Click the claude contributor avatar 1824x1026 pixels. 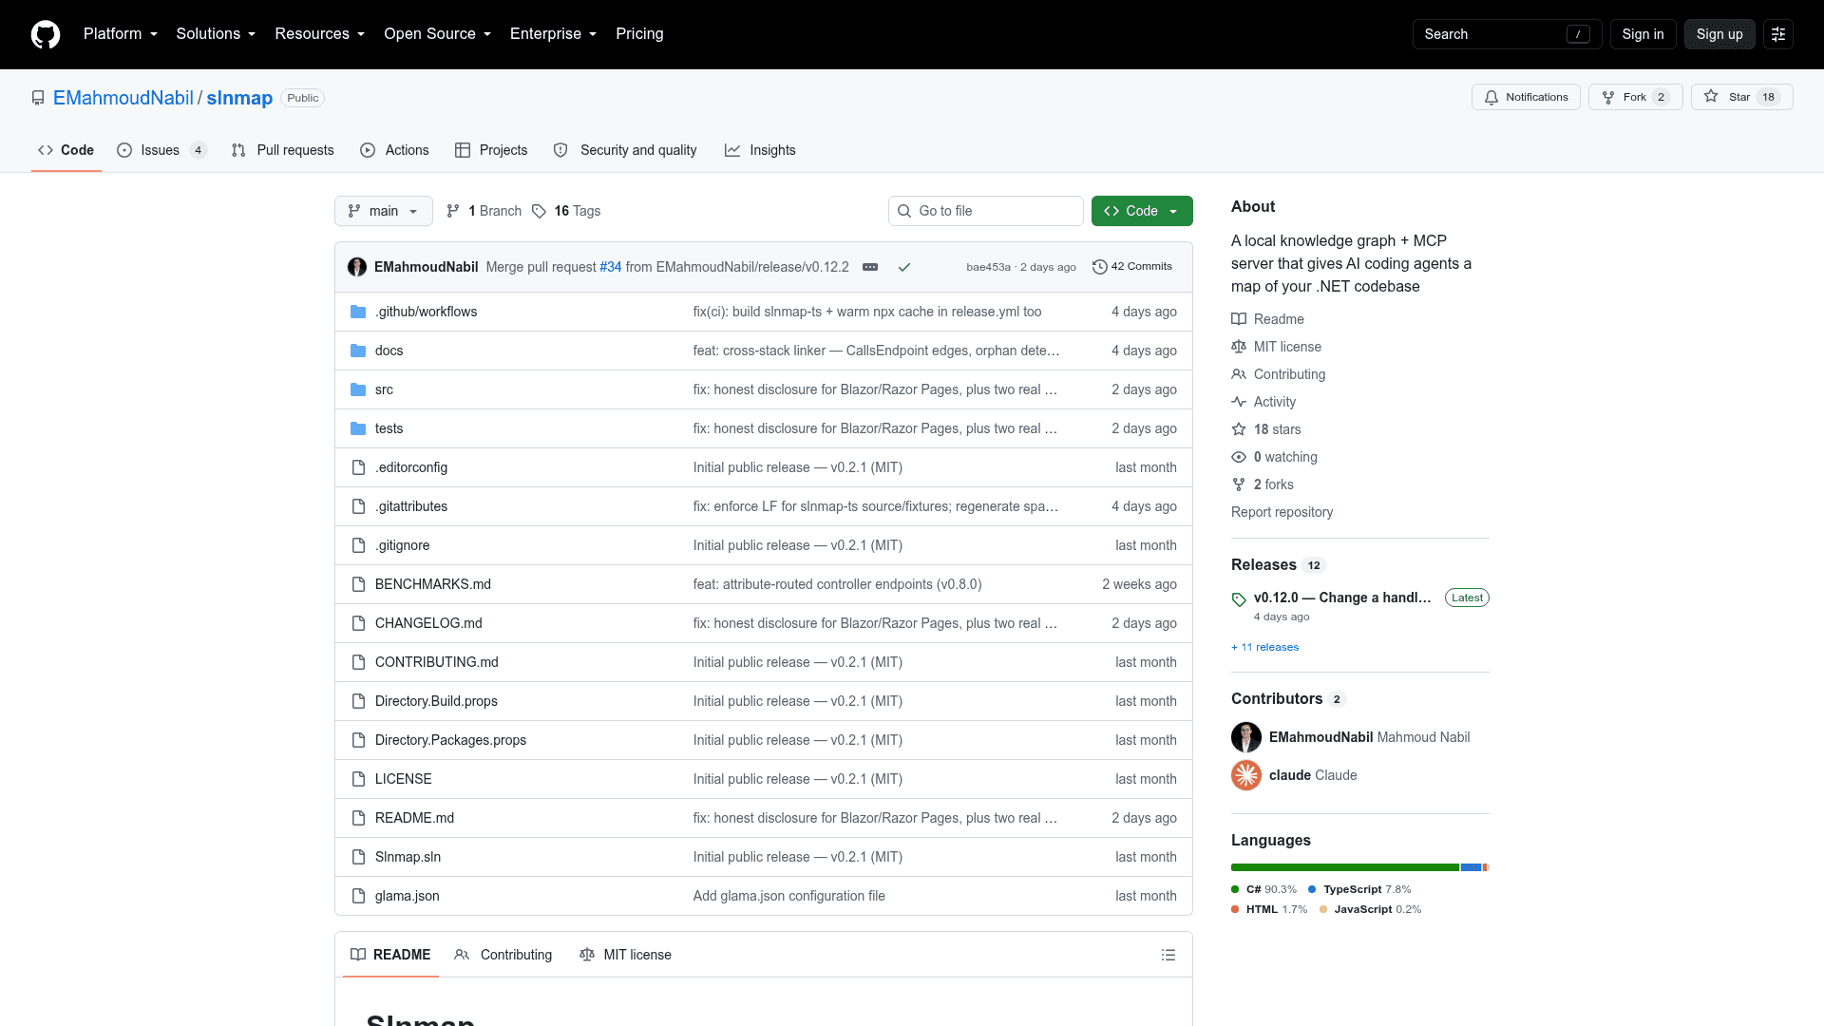(x=1246, y=775)
